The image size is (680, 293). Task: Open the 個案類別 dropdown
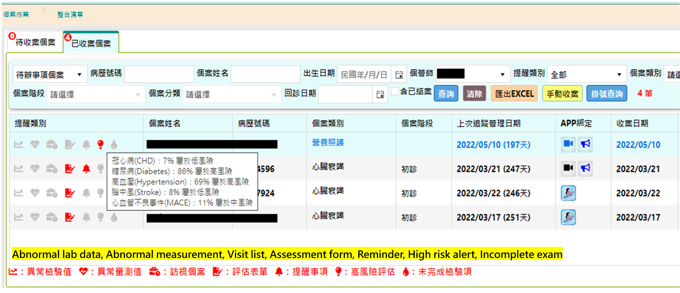click(x=672, y=74)
